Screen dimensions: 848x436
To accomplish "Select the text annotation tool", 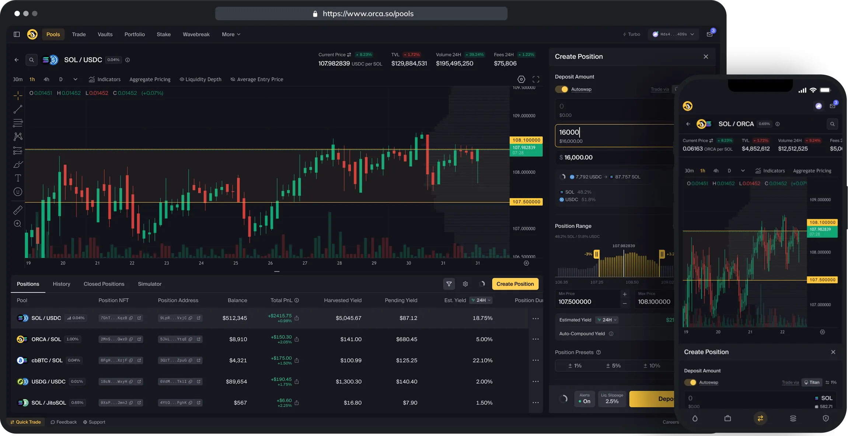I will [x=18, y=178].
